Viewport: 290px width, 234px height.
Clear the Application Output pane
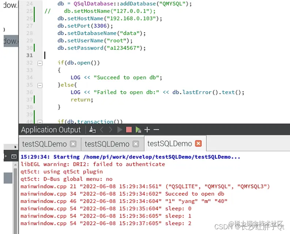pyautogui.click(x=92, y=130)
